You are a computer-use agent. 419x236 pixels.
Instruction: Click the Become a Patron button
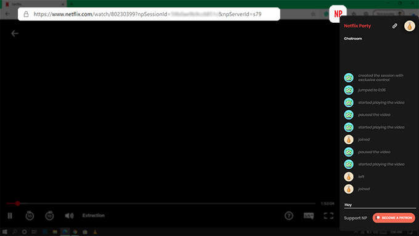tap(394, 218)
